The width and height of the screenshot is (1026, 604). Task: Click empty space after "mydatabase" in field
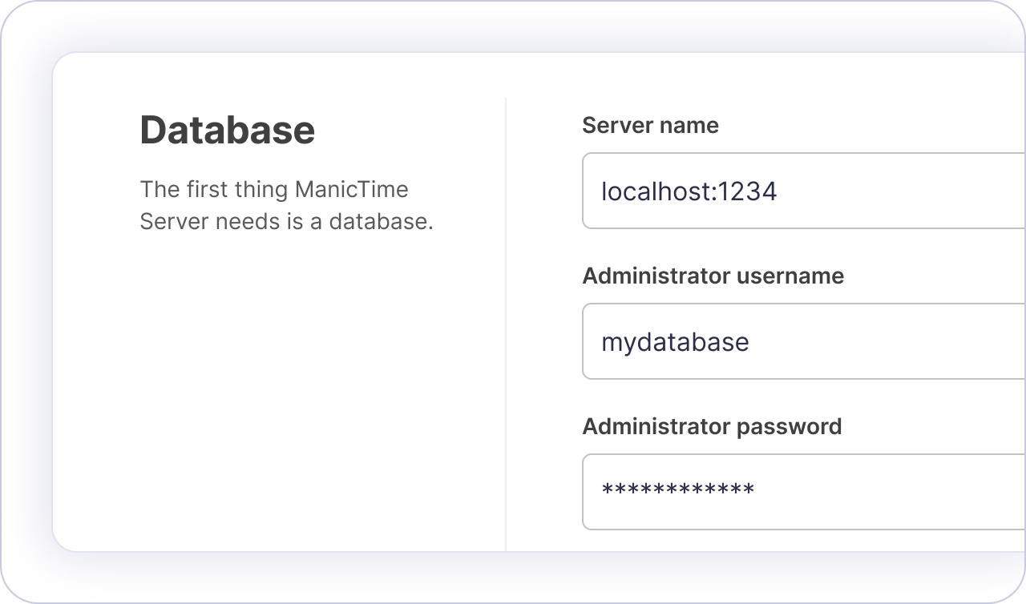882,342
